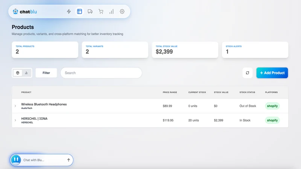
Task: Click the Blu chat avatar
Action: click(16, 160)
